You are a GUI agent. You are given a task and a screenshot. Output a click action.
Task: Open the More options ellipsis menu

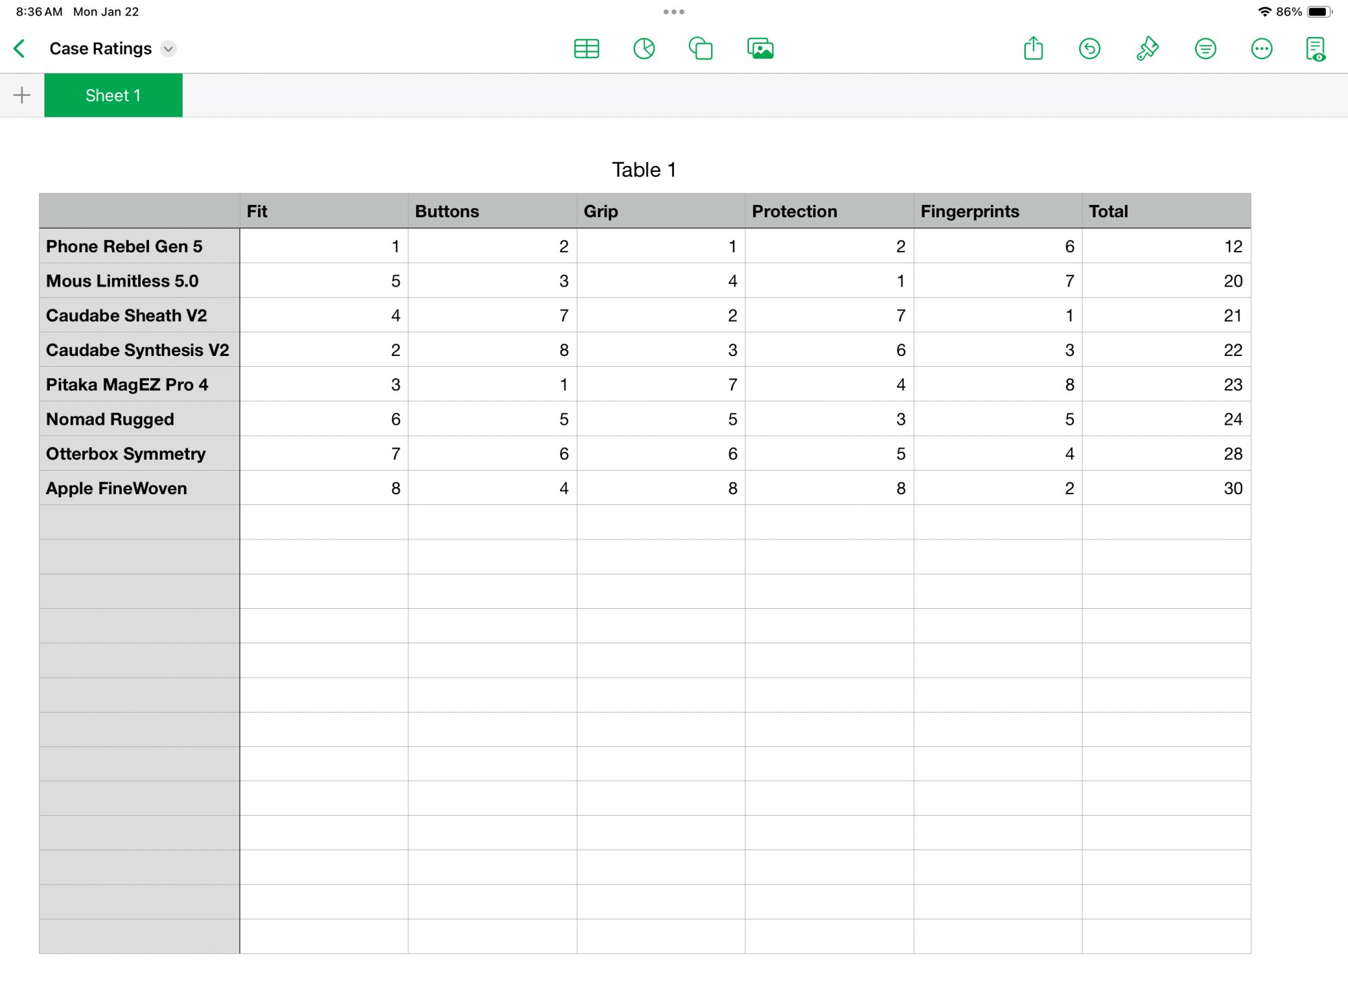pyautogui.click(x=1261, y=49)
